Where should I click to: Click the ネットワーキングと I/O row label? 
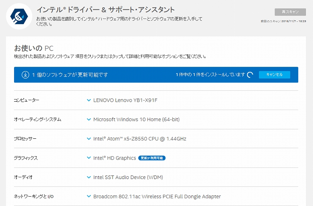coord(34,197)
